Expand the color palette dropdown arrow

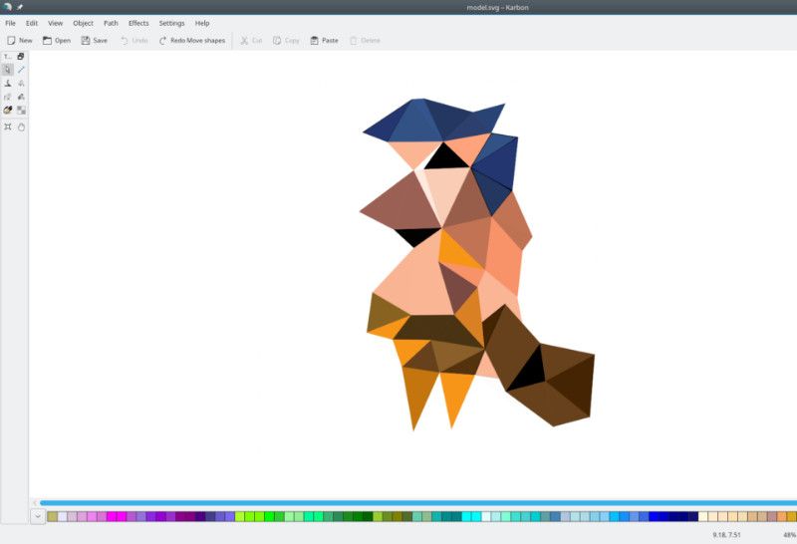pyautogui.click(x=38, y=516)
